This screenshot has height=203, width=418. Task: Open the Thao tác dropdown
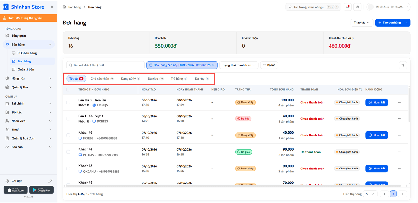tap(362, 23)
